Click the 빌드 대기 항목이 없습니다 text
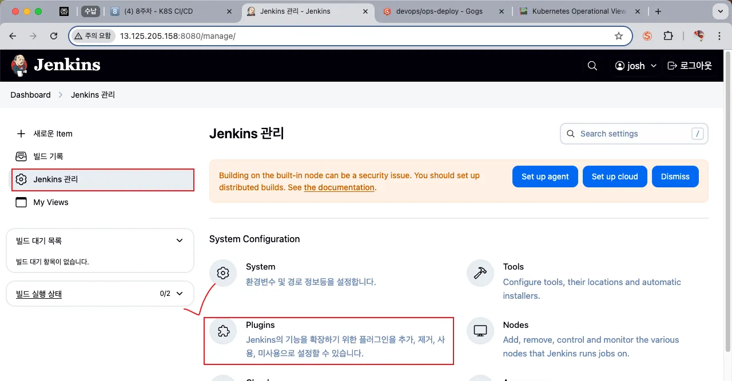 pyautogui.click(x=53, y=262)
